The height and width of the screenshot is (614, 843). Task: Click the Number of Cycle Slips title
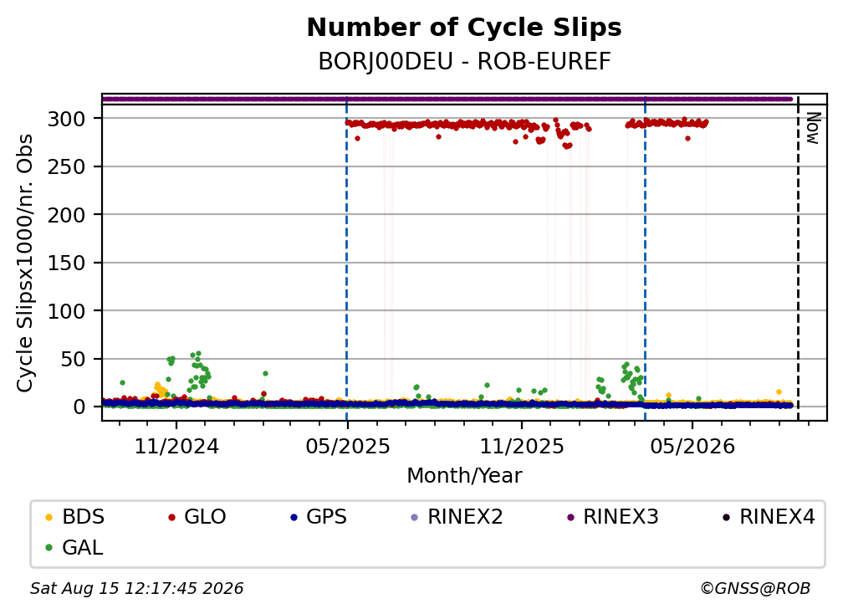464,28
